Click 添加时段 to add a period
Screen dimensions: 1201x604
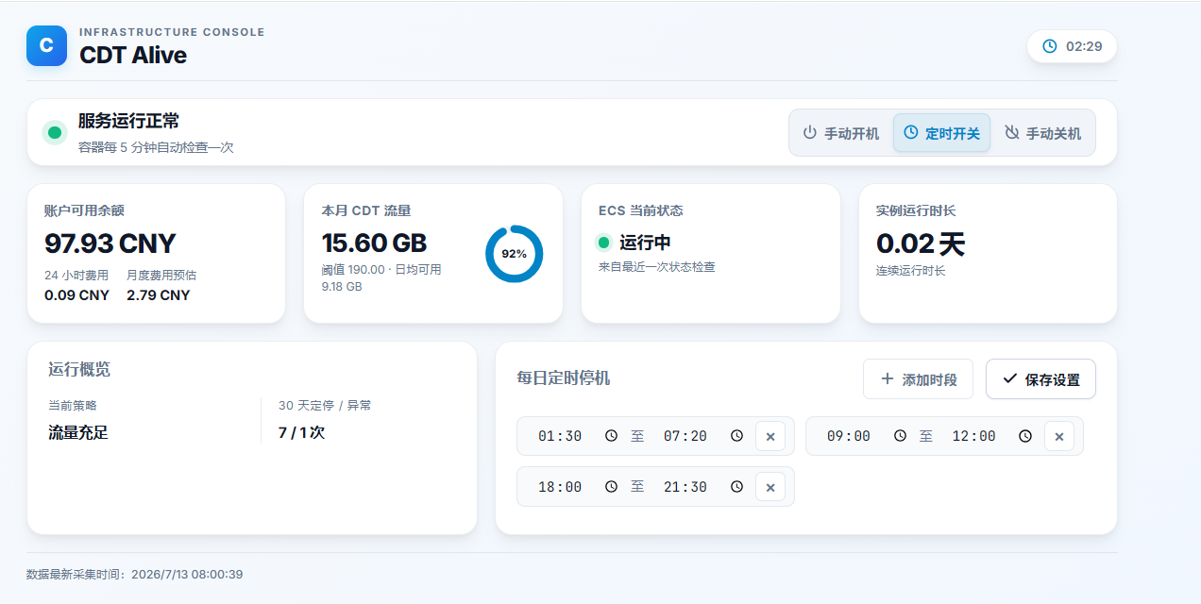point(919,379)
